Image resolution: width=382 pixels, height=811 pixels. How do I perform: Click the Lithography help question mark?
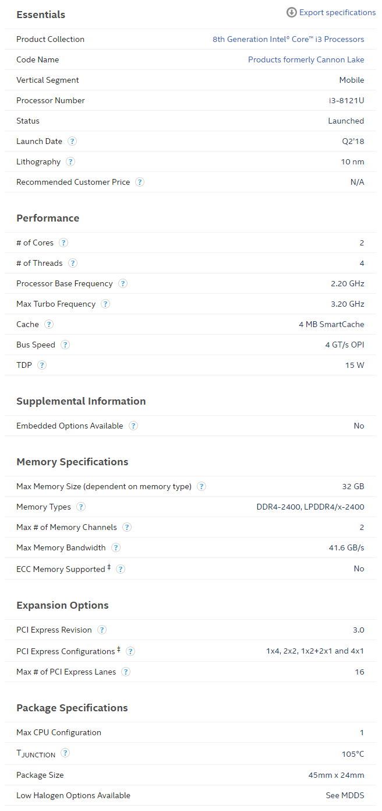[70, 162]
